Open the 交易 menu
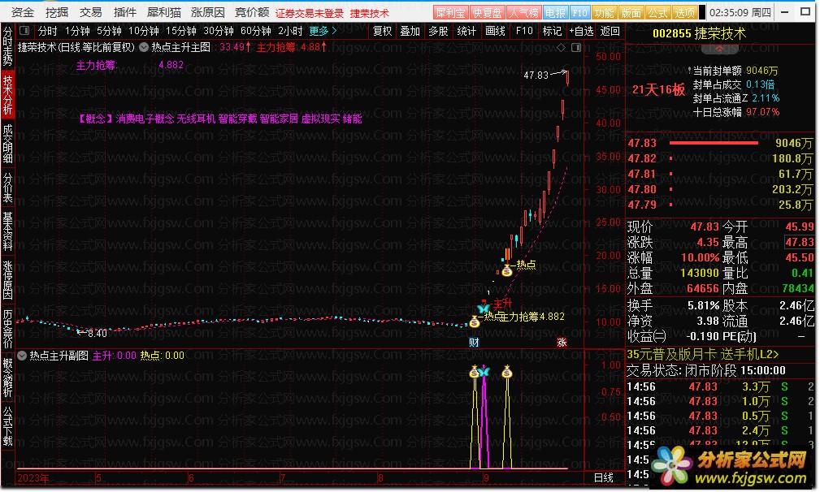This screenshot has height=492, width=820. (x=90, y=12)
